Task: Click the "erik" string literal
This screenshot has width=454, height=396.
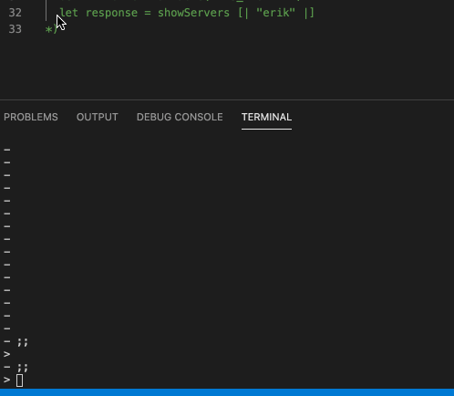Action: 275,13
